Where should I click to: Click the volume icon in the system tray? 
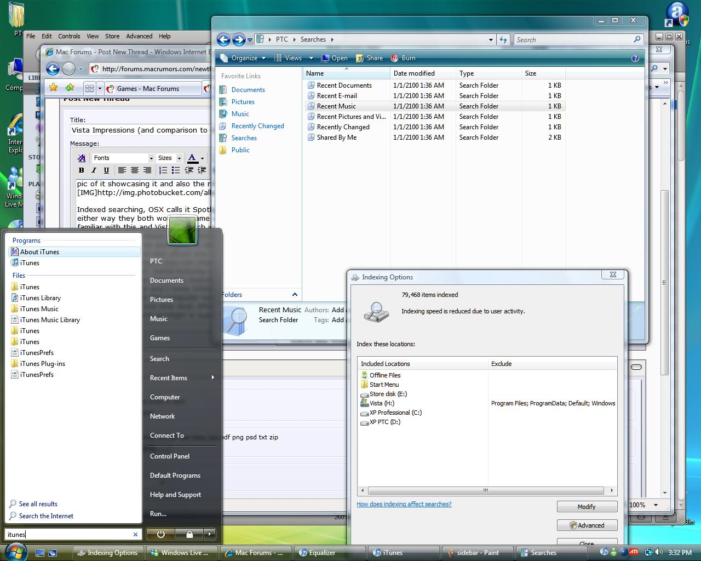tap(659, 552)
